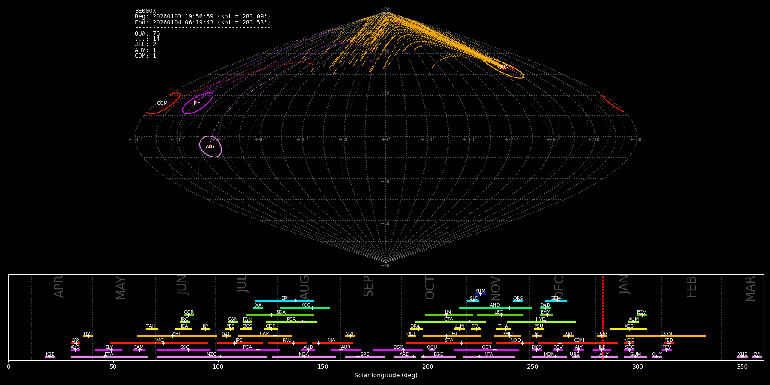Click the peak cross on the GEM bar

click(557, 301)
